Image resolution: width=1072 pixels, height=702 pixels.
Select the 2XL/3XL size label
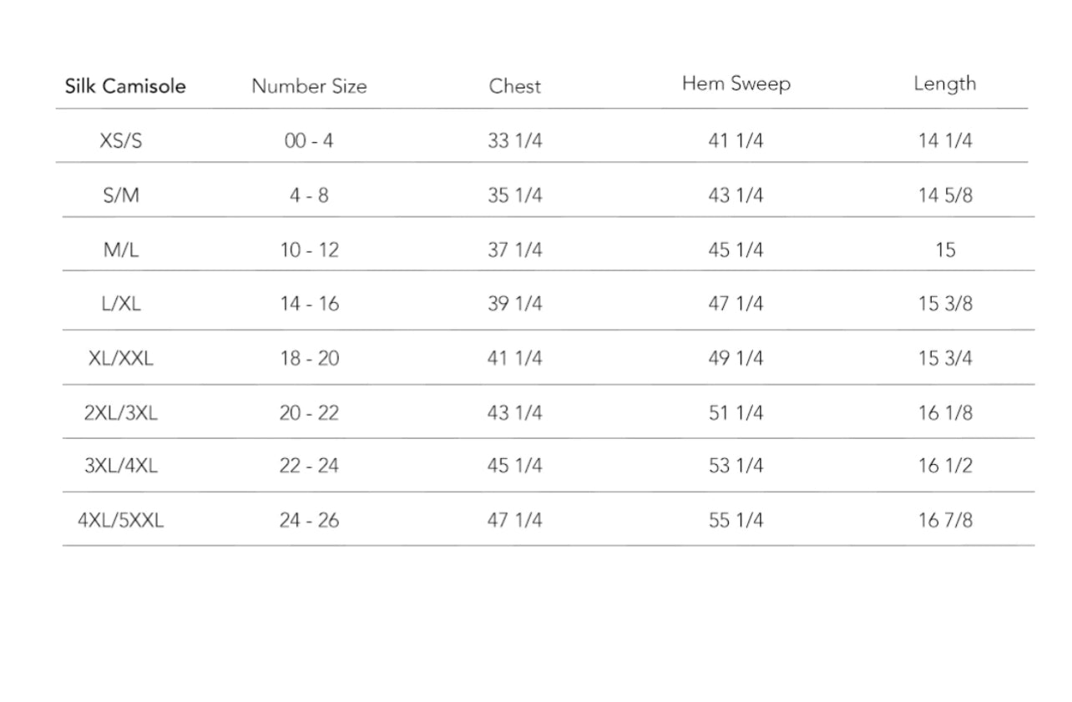tap(121, 412)
